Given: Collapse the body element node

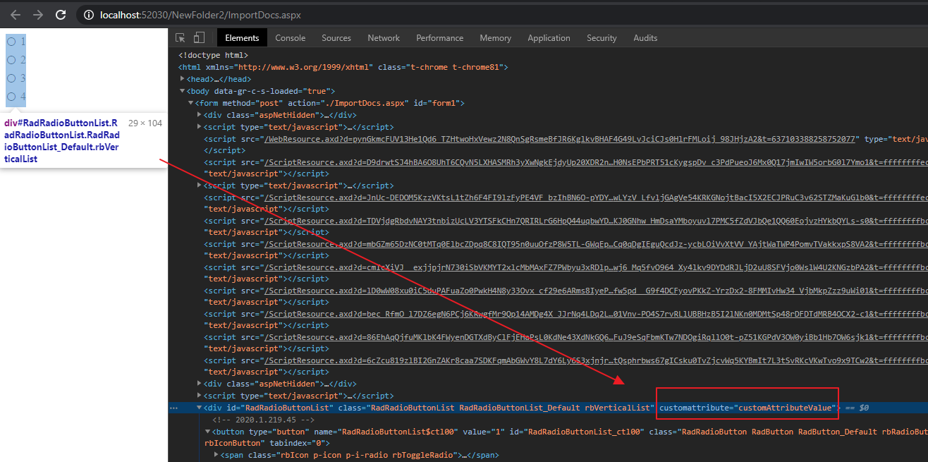Looking at the screenshot, I should 183,91.
